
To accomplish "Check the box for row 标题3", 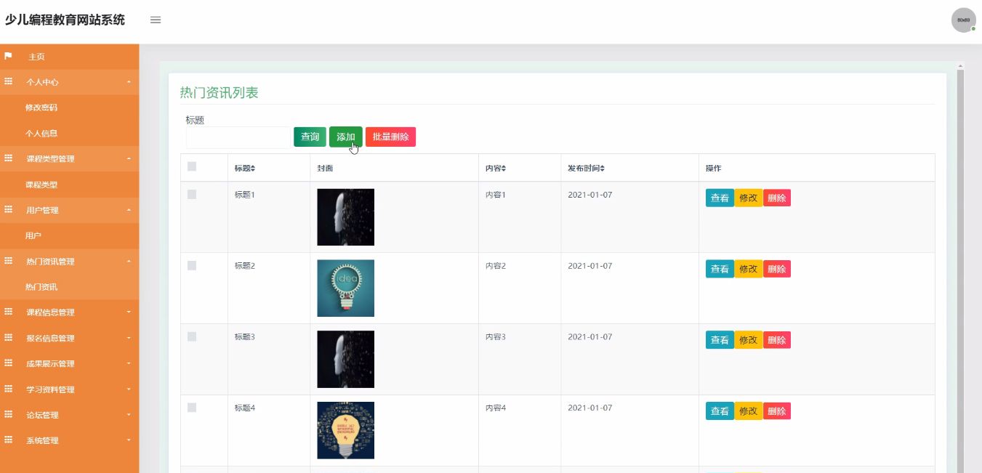I will click(192, 336).
